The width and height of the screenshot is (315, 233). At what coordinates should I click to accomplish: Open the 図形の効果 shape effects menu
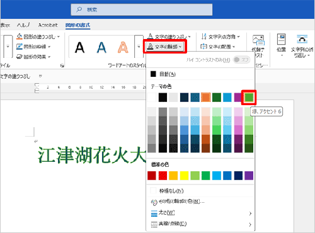[33, 57]
